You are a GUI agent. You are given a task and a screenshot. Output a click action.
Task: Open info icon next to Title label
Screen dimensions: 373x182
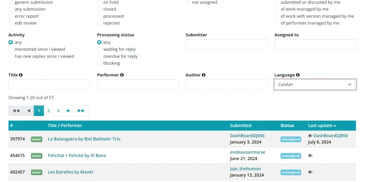click(x=21, y=75)
